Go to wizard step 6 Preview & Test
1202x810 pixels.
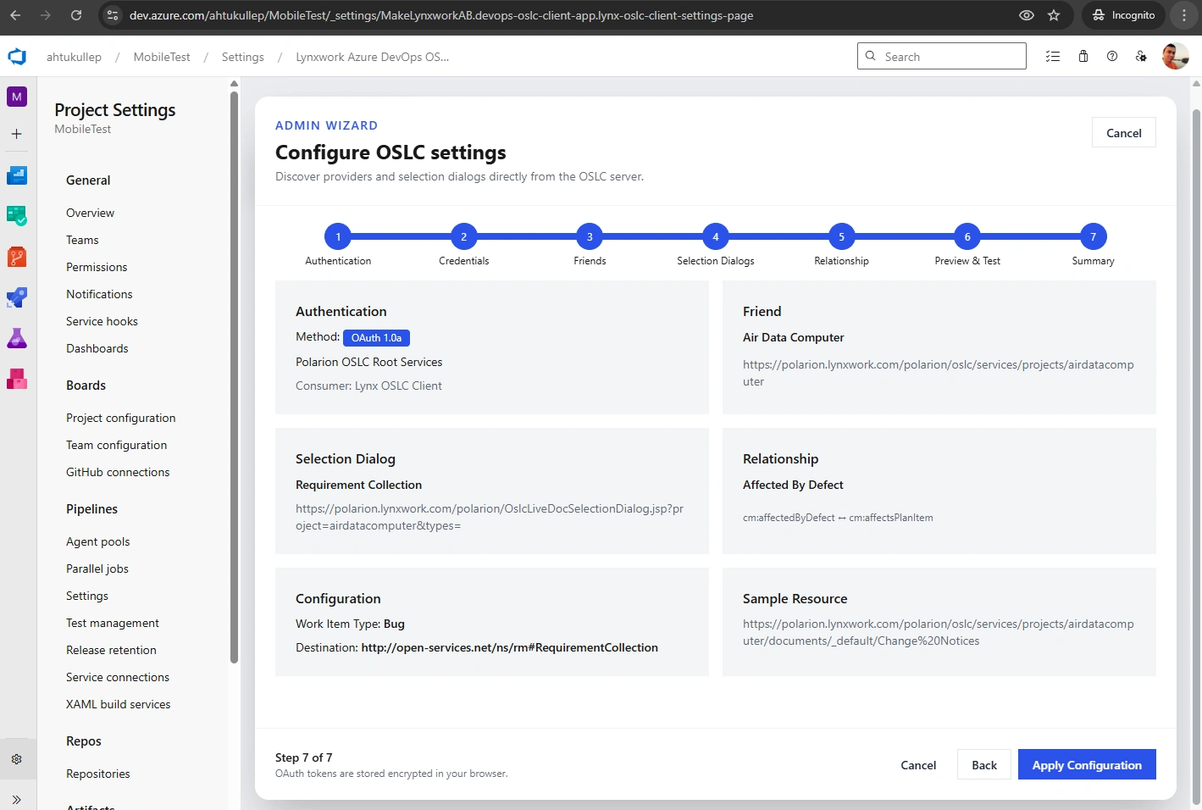(967, 237)
